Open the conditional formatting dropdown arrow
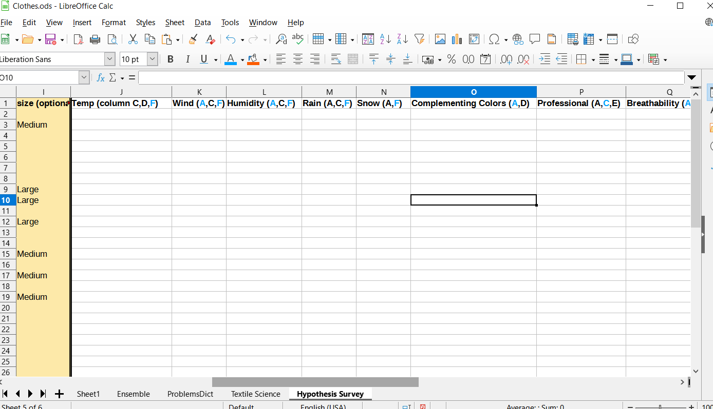 click(665, 60)
